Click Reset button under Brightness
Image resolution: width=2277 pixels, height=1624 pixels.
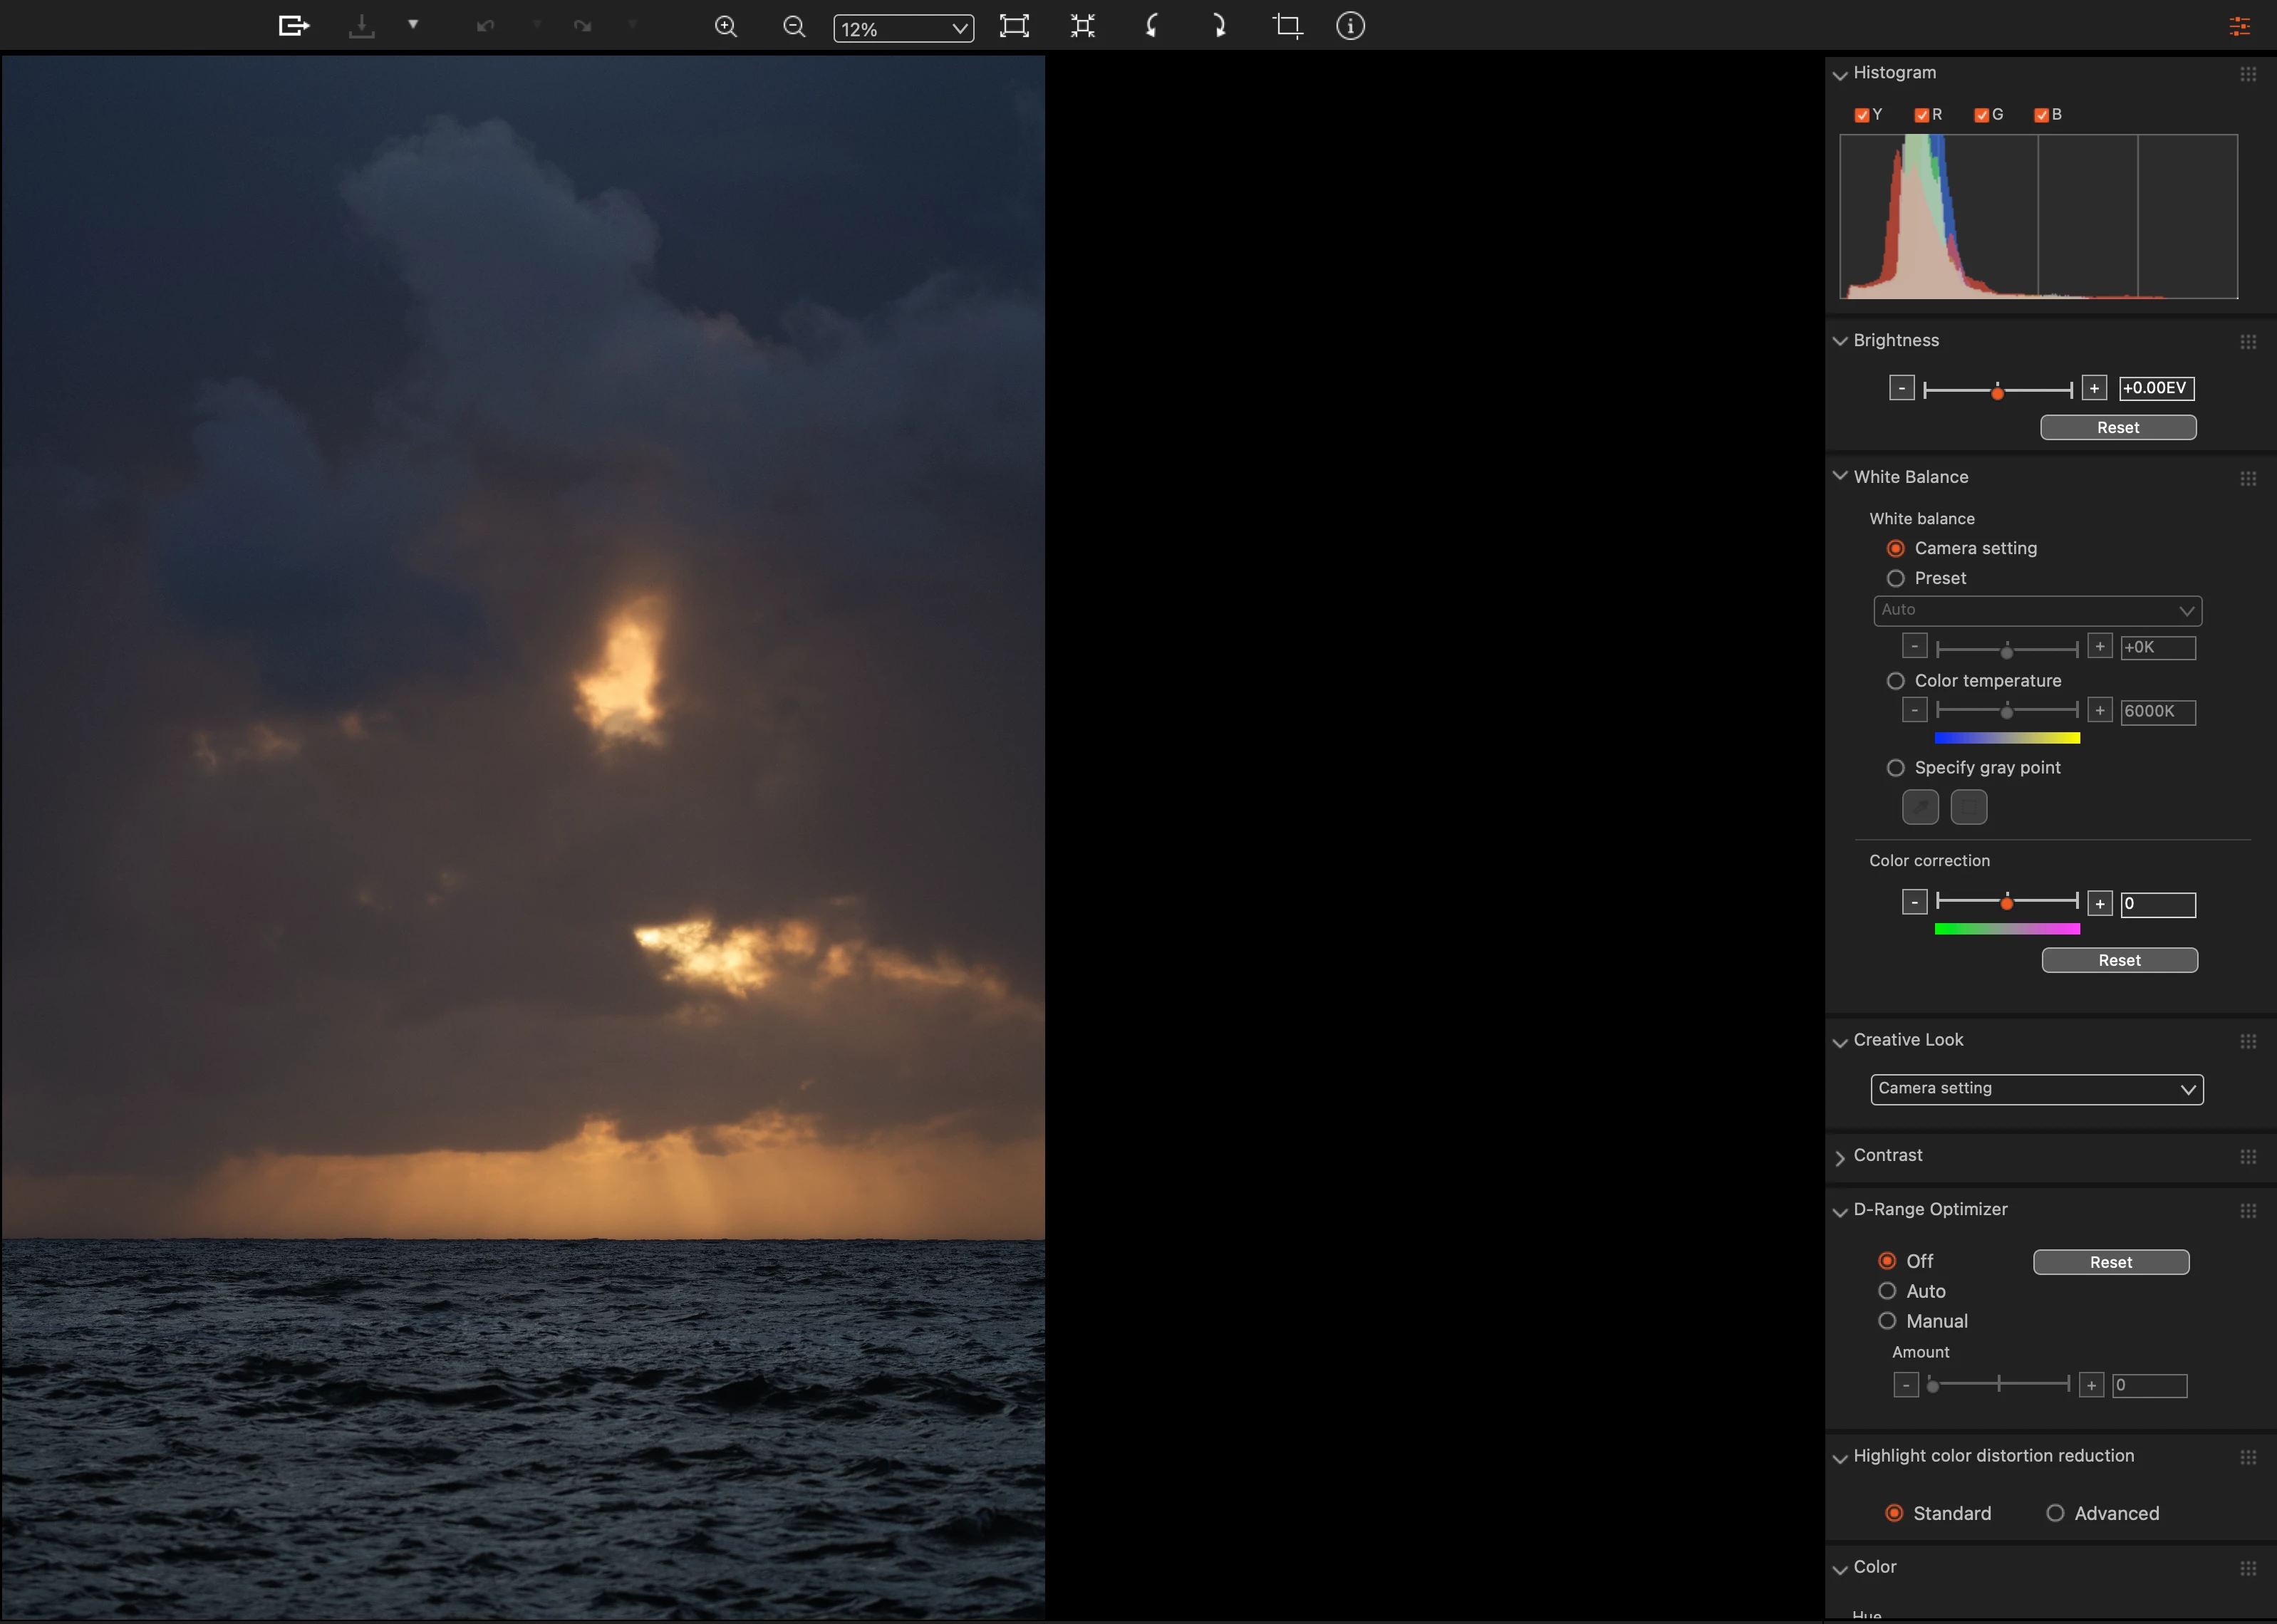pyautogui.click(x=2117, y=428)
